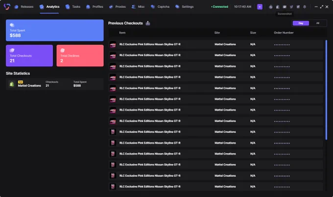Open the Captcha tab
The width and height of the screenshot is (333, 197).
point(160,7)
